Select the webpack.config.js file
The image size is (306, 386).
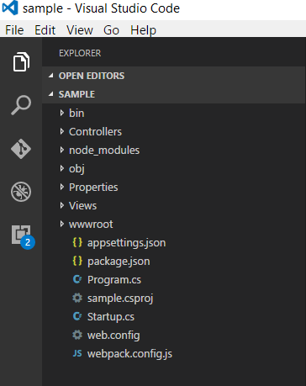pos(174,354)
